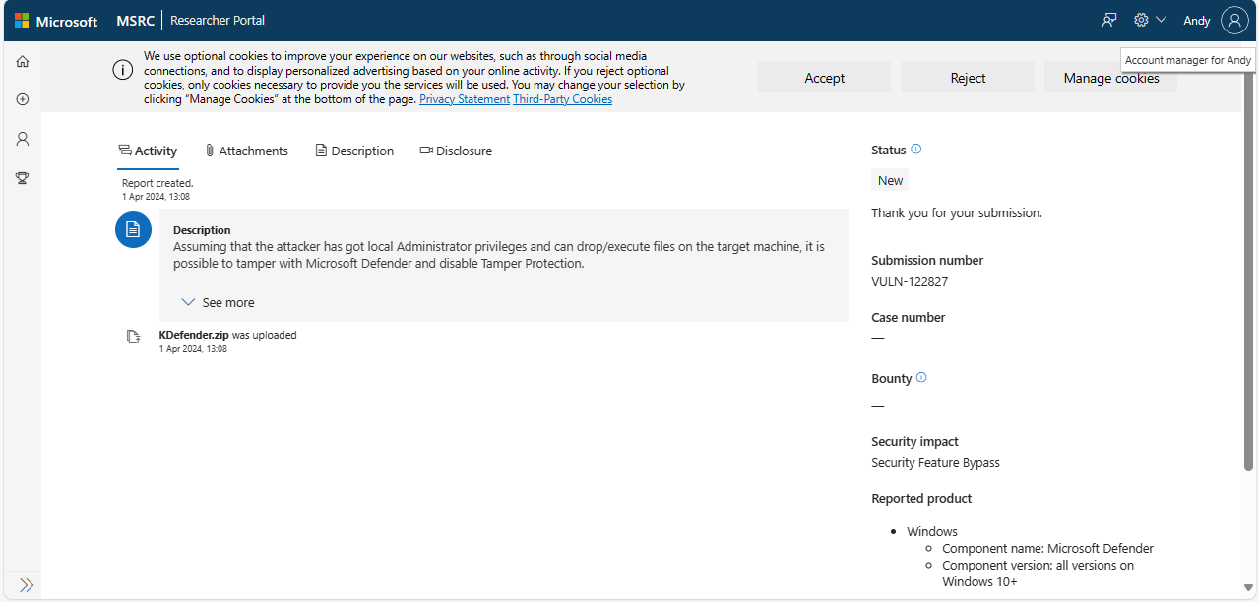Expand the left sidebar navigation
This screenshot has height=602, width=1259.
click(x=27, y=585)
